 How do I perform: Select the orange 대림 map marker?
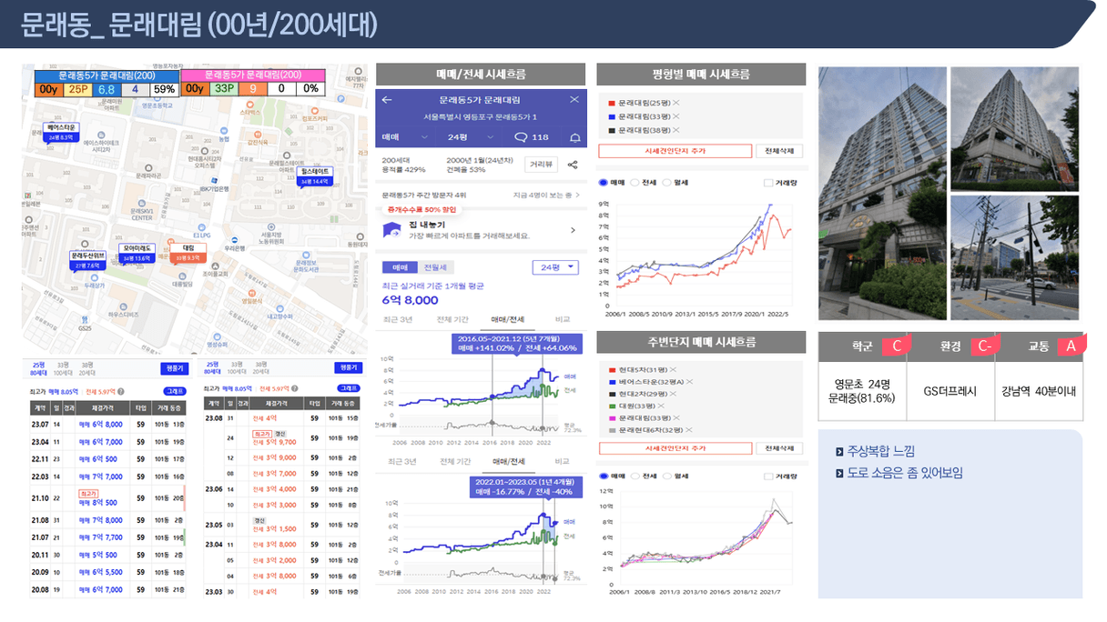point(188,252)
